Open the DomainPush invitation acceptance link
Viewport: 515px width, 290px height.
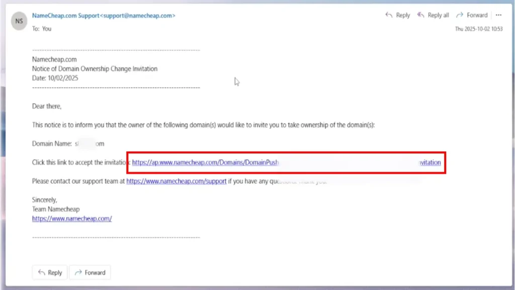205,163
